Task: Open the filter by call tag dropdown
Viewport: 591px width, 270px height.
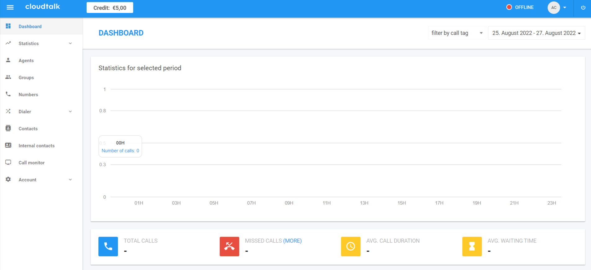Action: tap(457, 33)
